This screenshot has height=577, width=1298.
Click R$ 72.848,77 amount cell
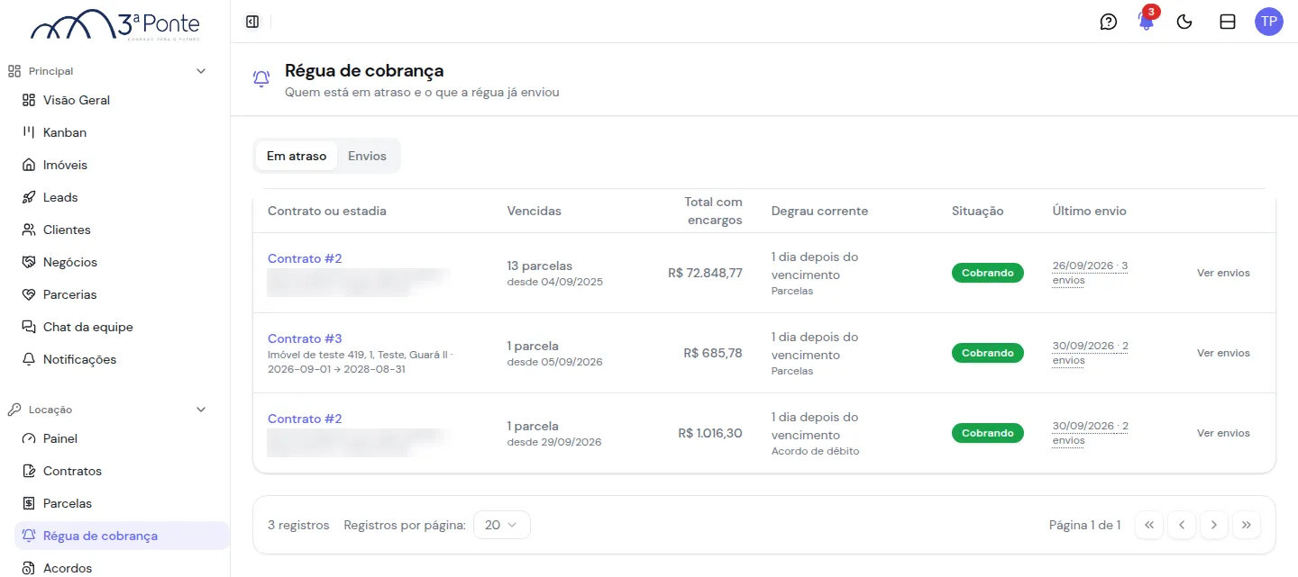click(705, 273)
